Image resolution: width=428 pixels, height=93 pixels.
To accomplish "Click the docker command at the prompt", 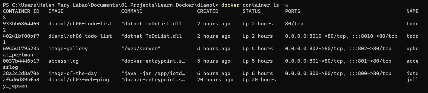I will 230,5.
